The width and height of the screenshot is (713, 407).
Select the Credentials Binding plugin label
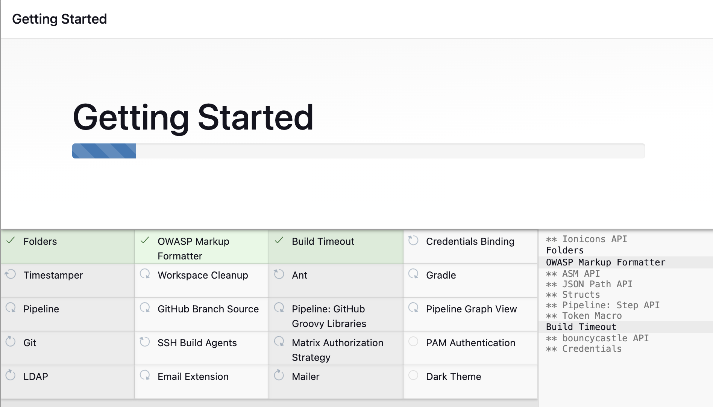470,241
